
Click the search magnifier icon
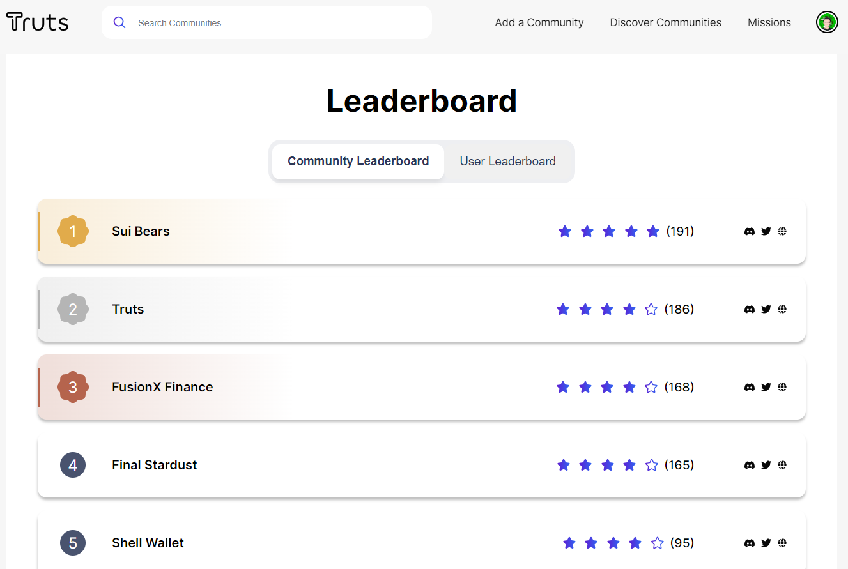coord(119,22)
